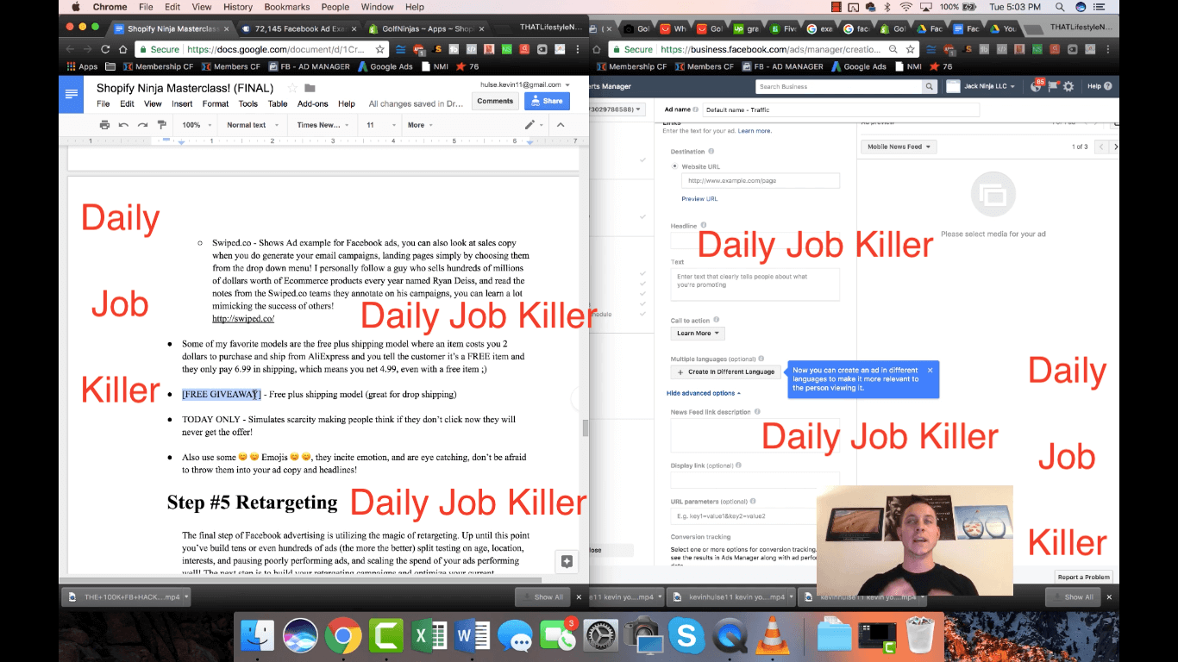1178x662 pixels.
Task: Collapse the Hide advanced options section
Action: [703, 393]
